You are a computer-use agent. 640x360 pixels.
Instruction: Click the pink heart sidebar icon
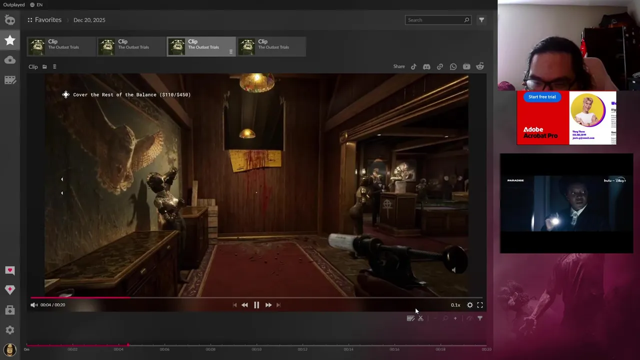point(10,270)
